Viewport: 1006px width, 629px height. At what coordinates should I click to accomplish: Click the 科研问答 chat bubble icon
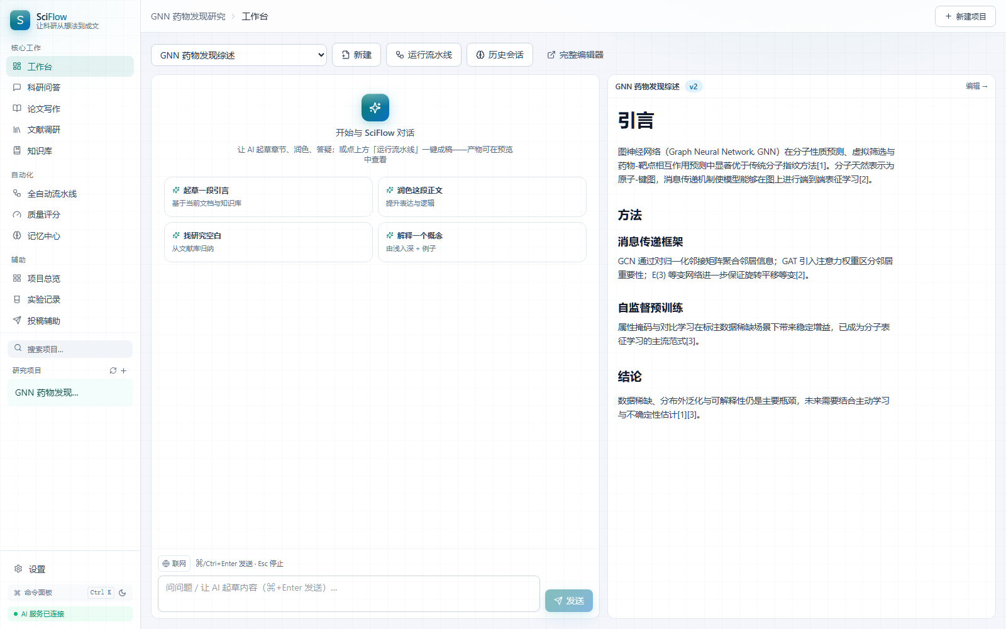pyautogui.click(x=17, y=87)
